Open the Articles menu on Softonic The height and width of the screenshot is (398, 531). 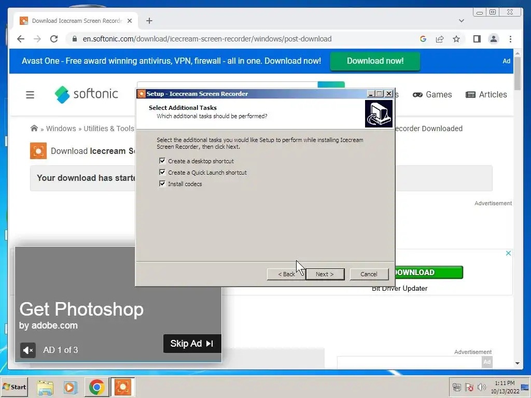pos(486,95)
